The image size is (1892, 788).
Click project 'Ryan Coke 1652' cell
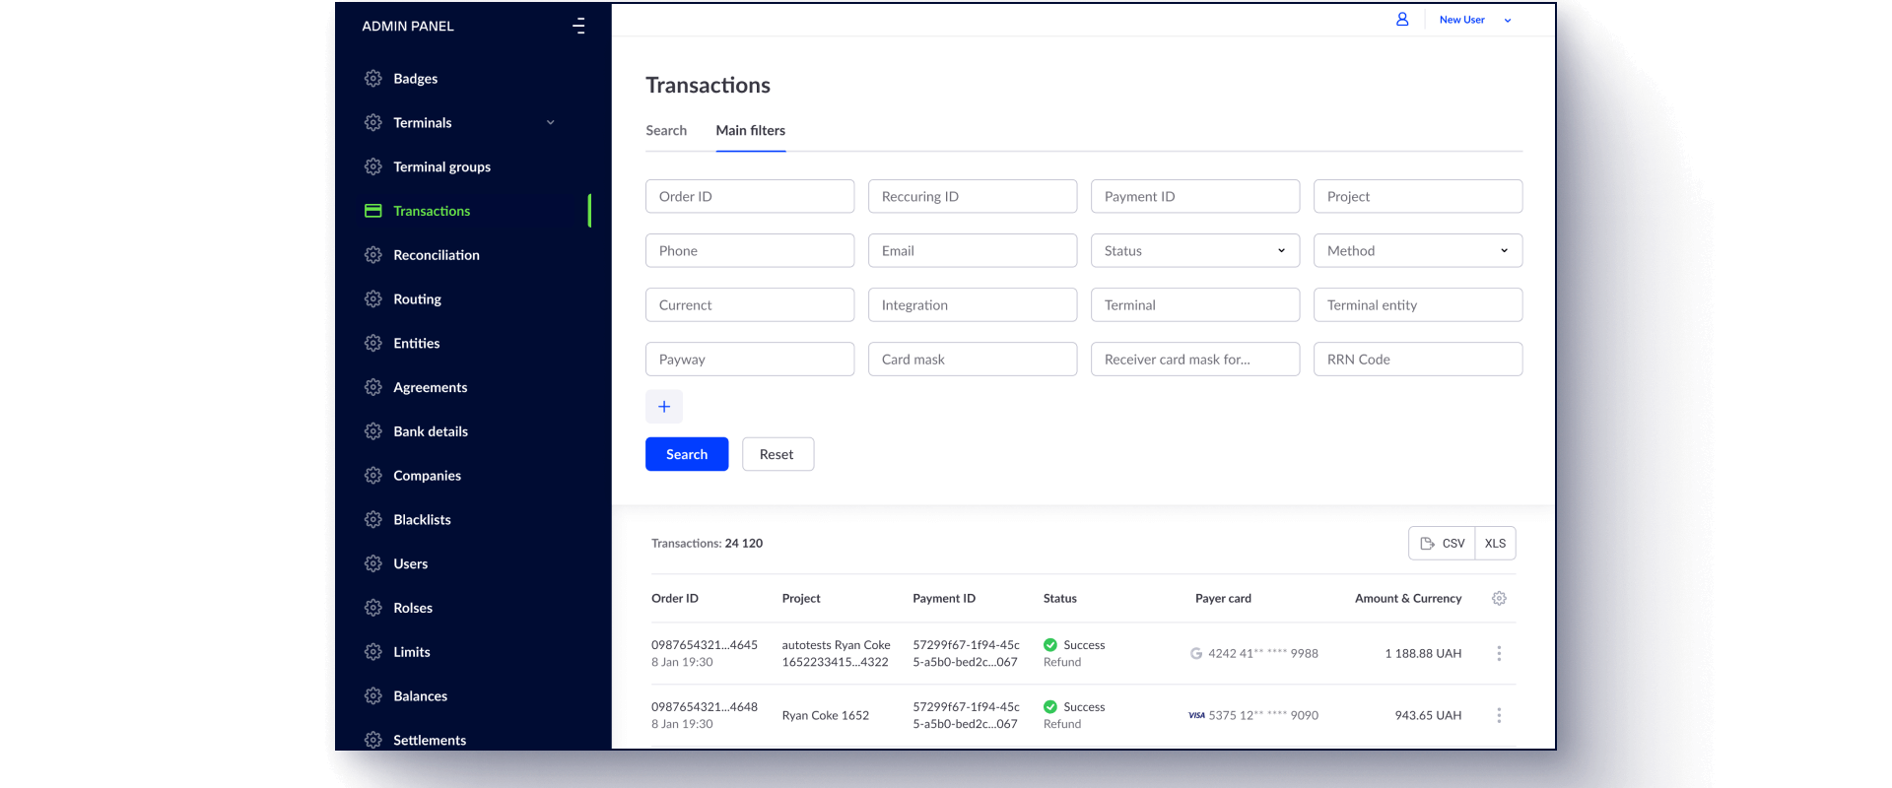click(x=826, y=716)
